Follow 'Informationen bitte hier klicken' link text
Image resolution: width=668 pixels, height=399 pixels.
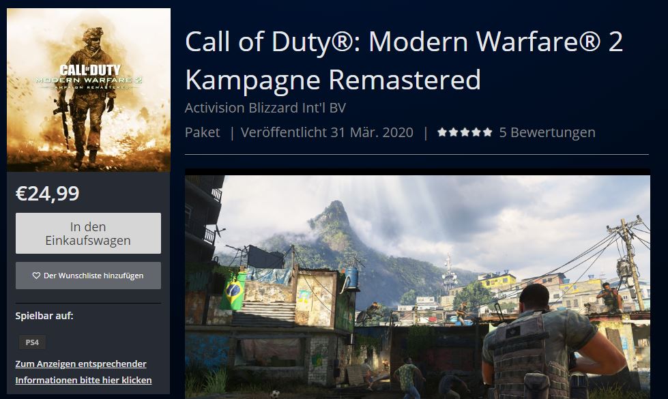tap(83, 380)
